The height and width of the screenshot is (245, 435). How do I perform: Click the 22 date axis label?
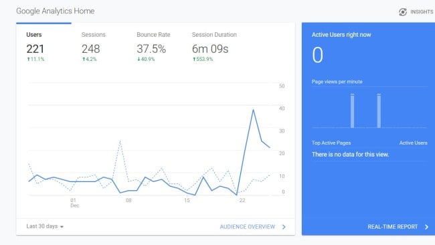242,200
